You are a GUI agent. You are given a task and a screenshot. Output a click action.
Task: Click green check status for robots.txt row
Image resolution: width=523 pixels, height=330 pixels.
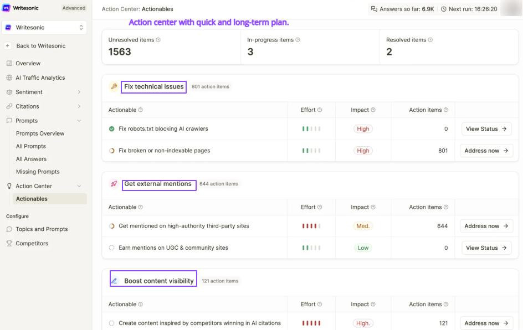pos(112,129)
